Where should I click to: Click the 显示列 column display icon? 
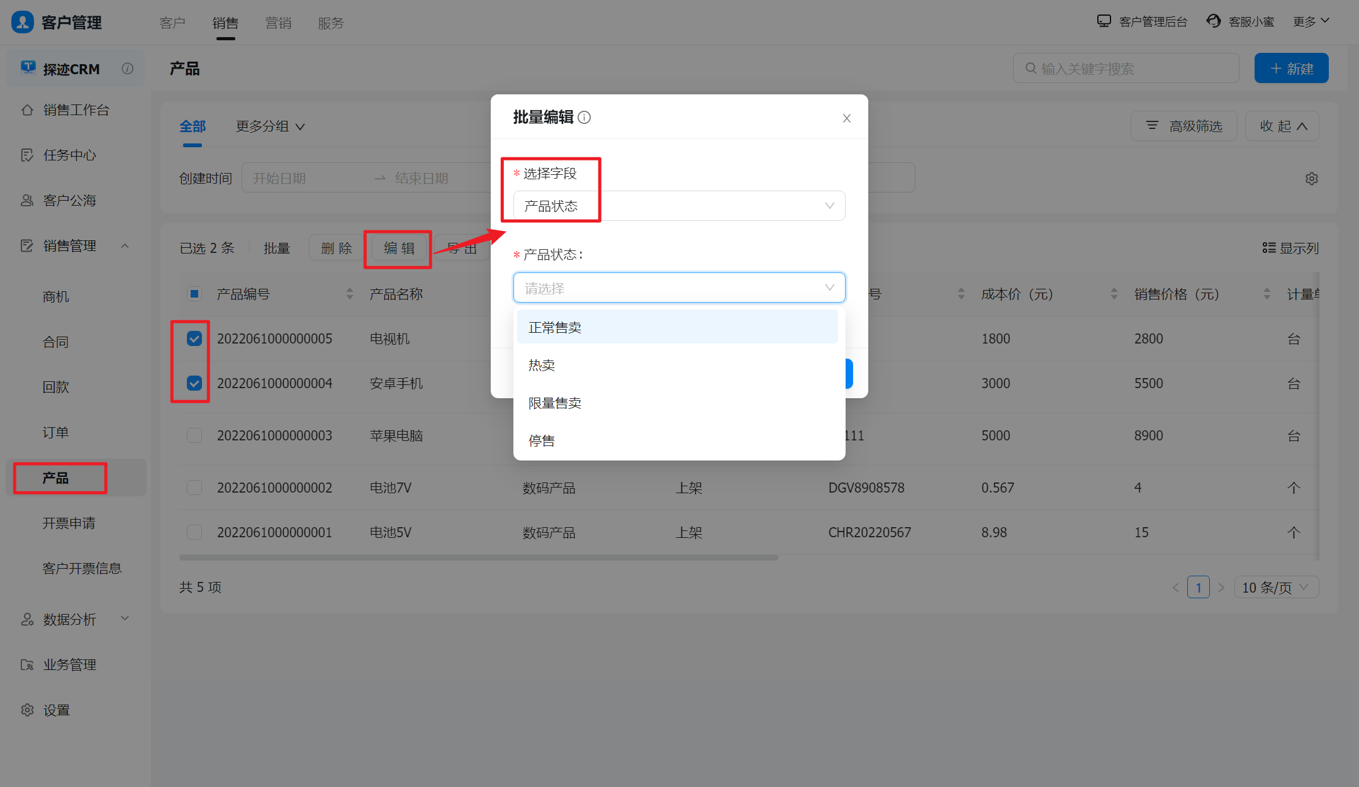(x=1268, y=248)
